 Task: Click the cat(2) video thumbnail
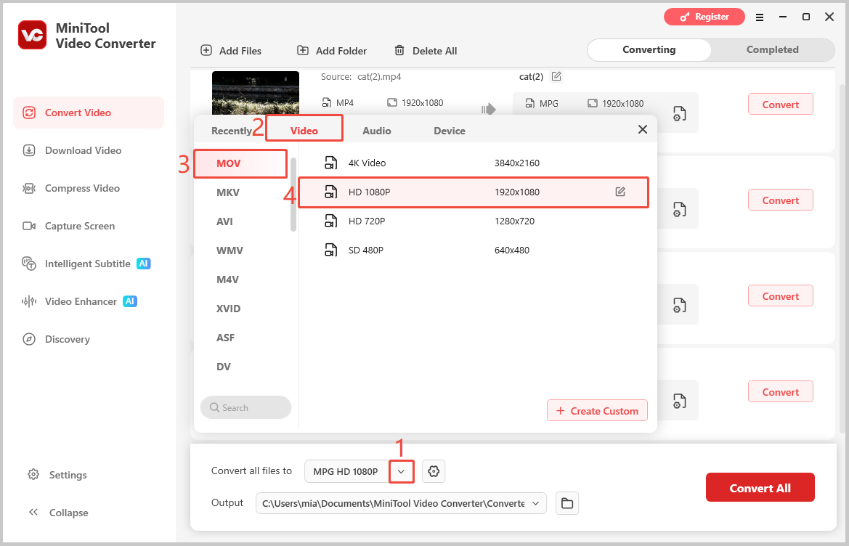[256, 92]
